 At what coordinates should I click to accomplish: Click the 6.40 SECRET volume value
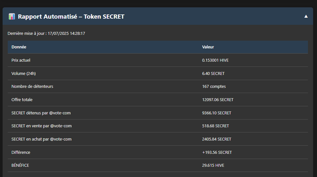[x=213, y=73]
